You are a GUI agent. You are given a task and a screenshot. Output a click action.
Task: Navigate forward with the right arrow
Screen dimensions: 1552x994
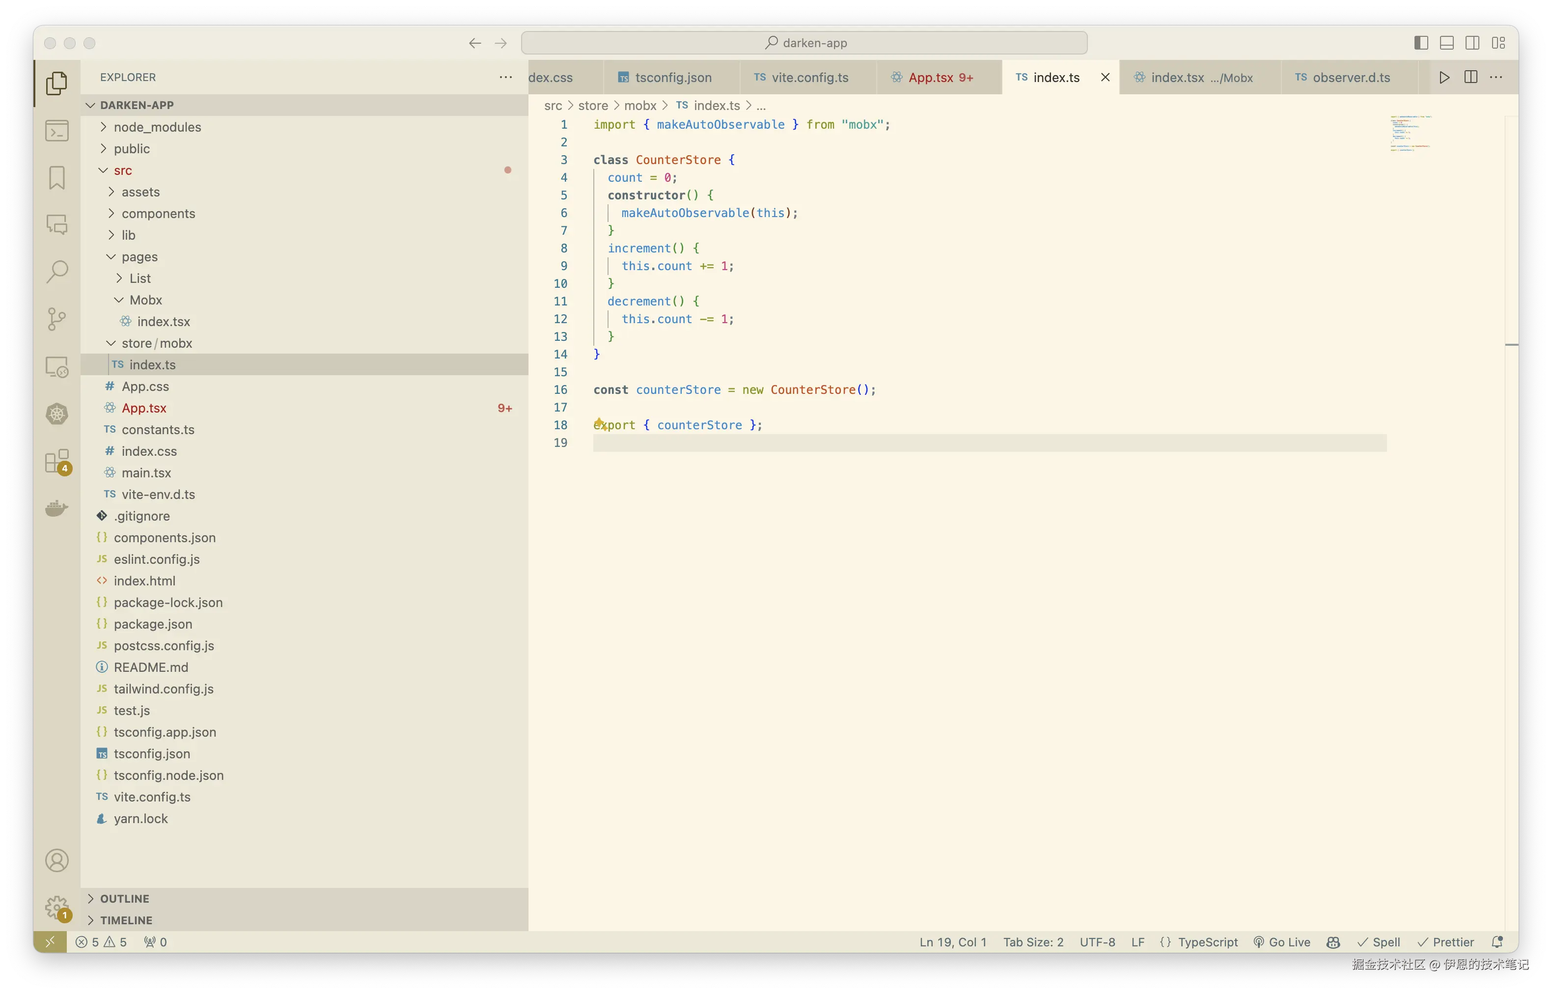coord(501,43)
